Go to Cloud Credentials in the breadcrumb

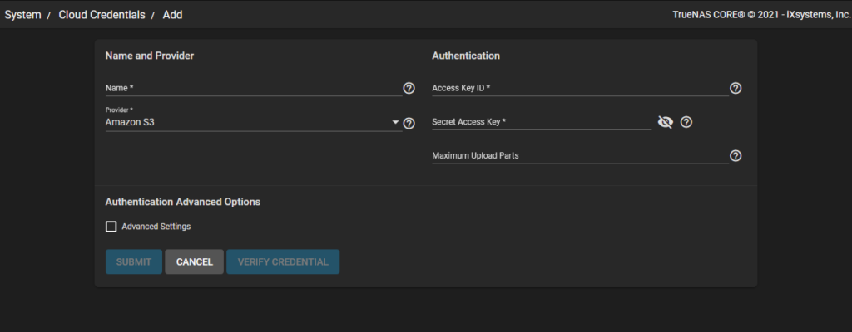[x=102, y=15]
